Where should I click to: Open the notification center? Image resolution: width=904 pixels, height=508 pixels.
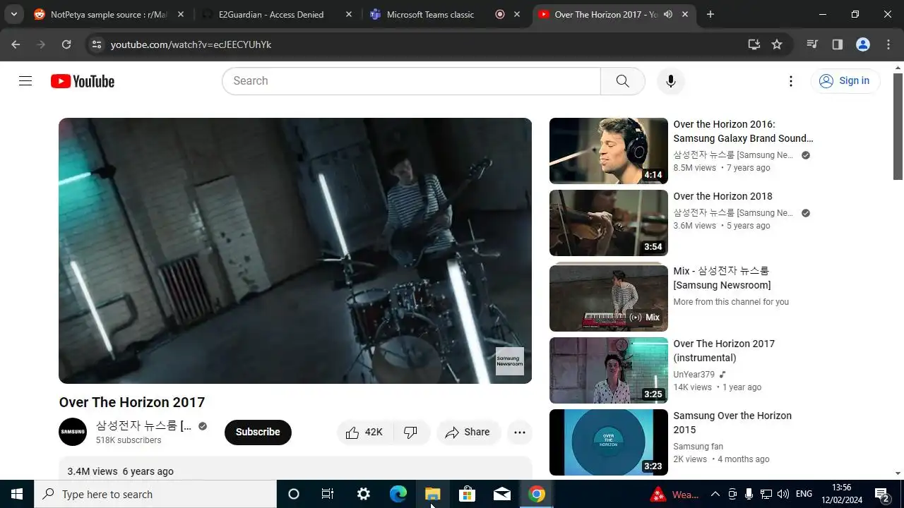882,494
